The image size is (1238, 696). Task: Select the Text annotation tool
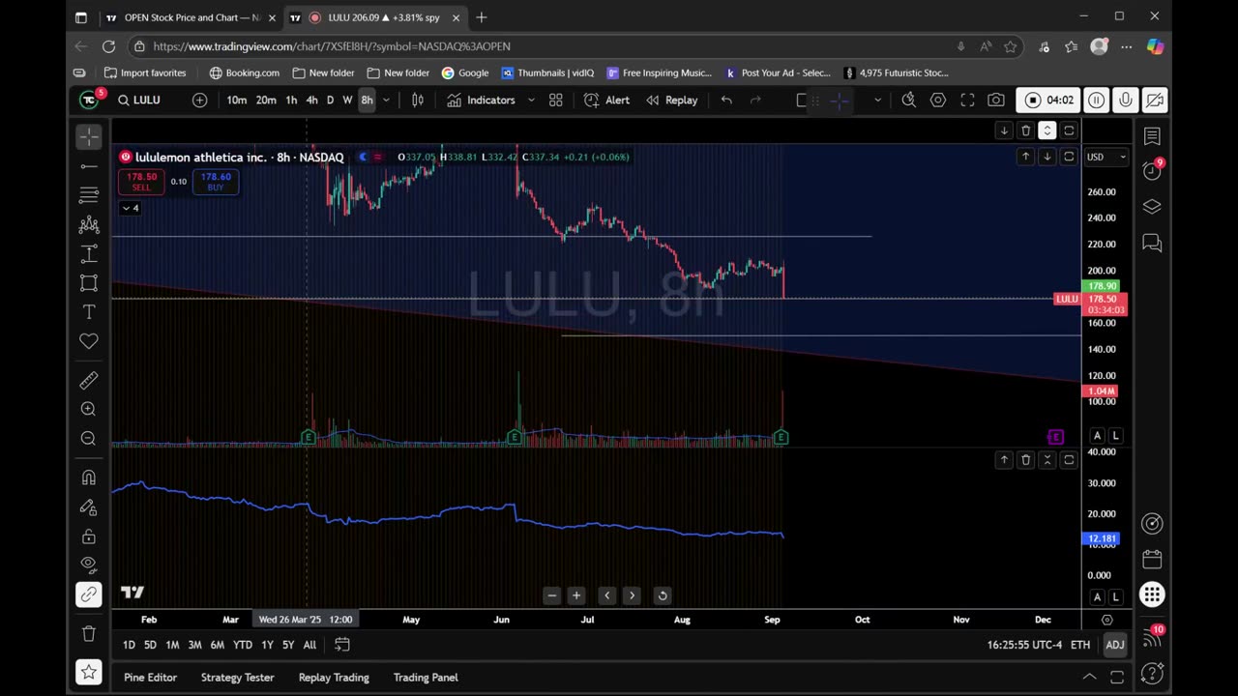tap(89, 311)
